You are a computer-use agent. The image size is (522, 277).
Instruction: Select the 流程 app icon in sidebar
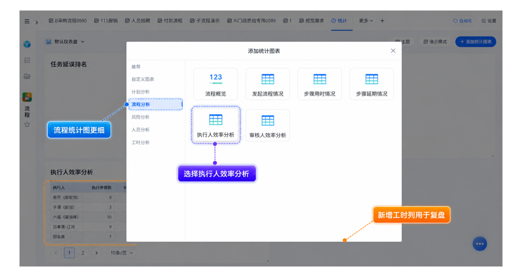click(x=27, y=97)
